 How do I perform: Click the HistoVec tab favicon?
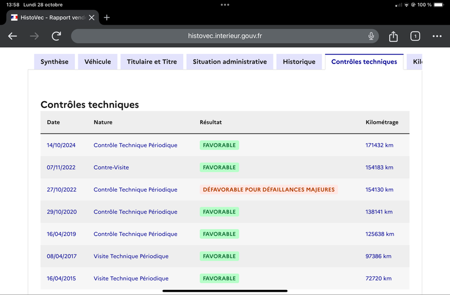click(15, 17)
